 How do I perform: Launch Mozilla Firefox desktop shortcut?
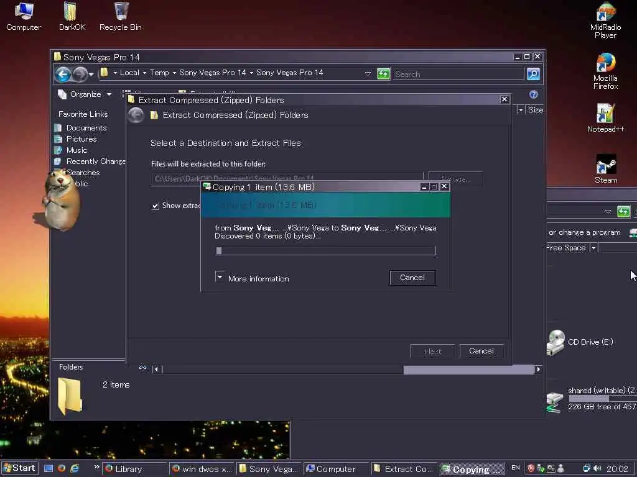tap(605, 71)
